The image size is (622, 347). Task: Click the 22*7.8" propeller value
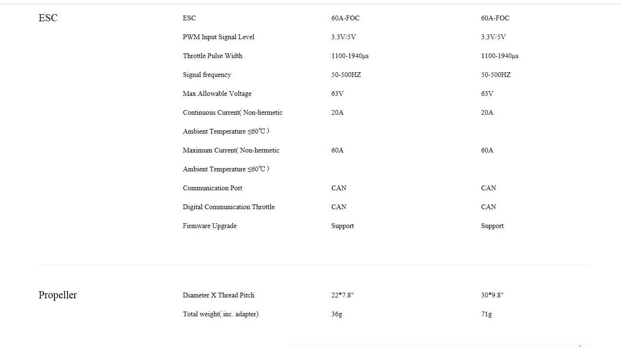(x=342, y=295)
